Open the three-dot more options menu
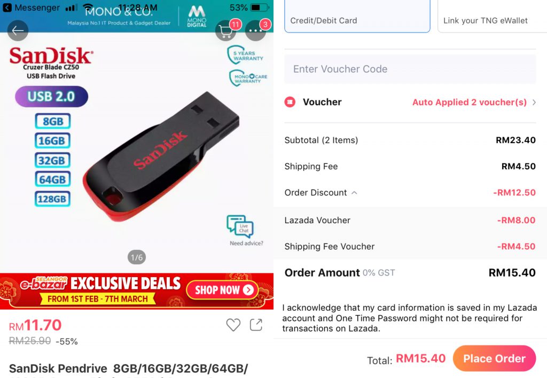This screenshot has height=378, width=547. point(256,30)
